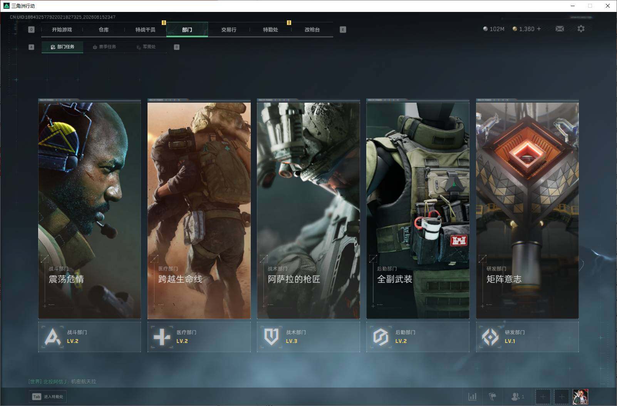Open the statistics bar-chart icon
The width and height of the screenshot is (617, 406).
click(472, 396)
